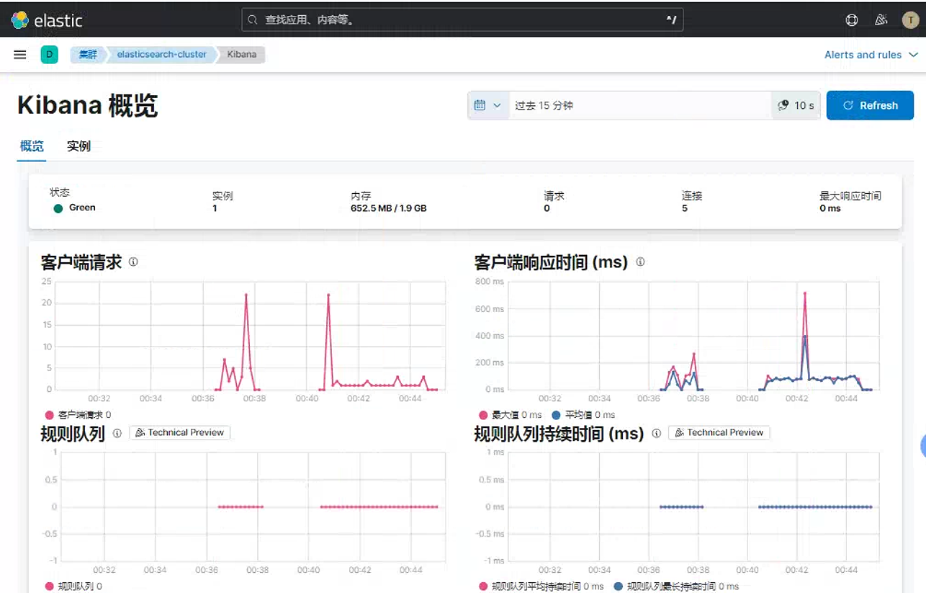Show info icon beside 规则队列
The height and width of the screenshot is (593, 926).
(117, 433)
